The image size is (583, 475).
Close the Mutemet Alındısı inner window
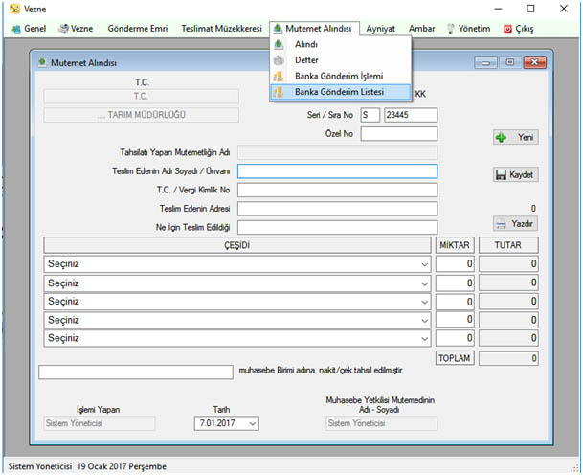point(535,62)
